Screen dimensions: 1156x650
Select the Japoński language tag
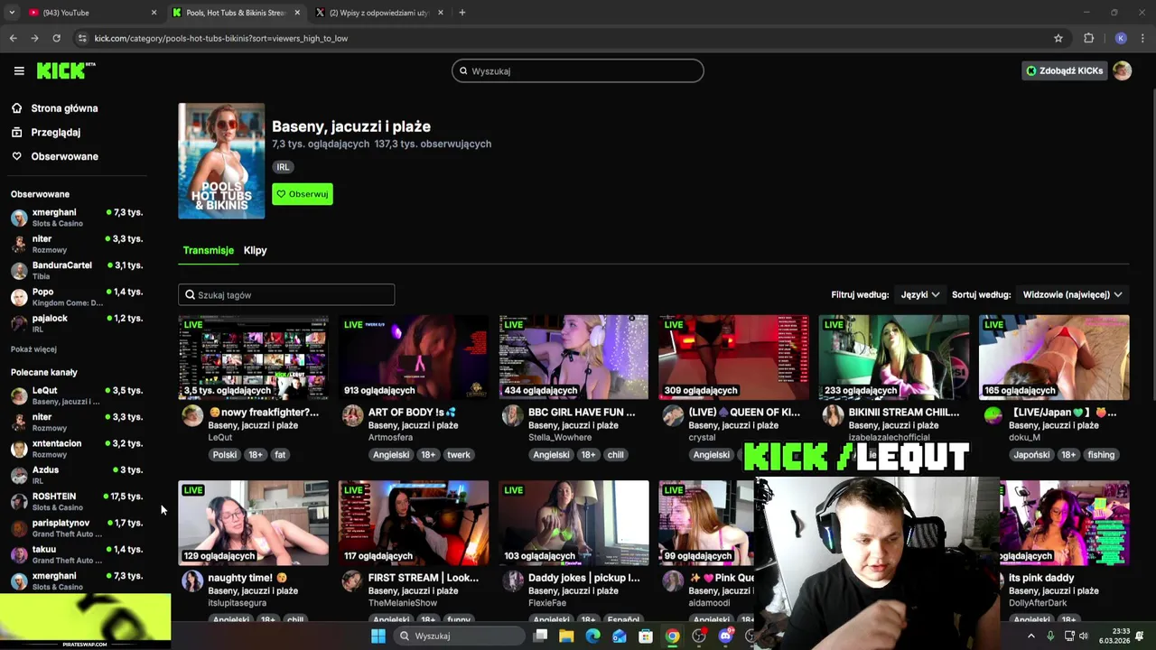pos(1031,455)
